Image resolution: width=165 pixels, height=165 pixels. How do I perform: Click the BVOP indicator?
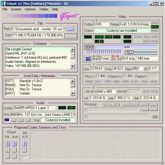(x=117, y=37)
